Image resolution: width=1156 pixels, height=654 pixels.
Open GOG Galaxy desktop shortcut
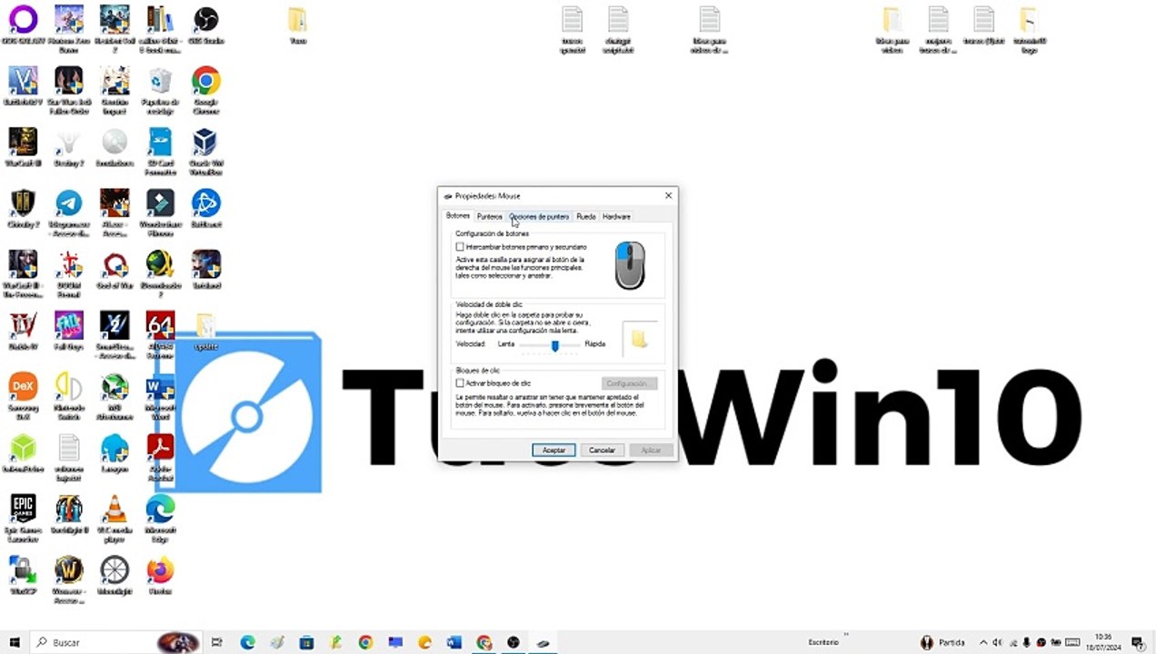coord(23,25)
